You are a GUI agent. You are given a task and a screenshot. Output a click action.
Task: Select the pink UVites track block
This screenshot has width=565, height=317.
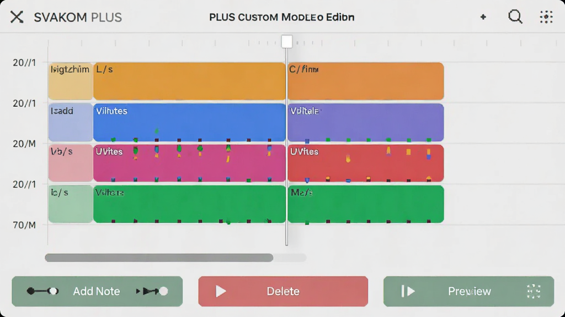coord(189,163)
